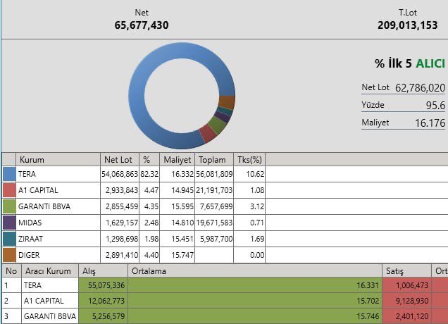448x324 pixels.
Task: Click the T.Lot total 209,013,153
Action: [x=407, y=25]
